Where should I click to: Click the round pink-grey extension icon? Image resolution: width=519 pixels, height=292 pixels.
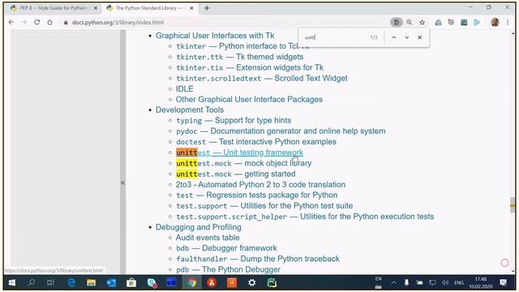click(451, 22)
